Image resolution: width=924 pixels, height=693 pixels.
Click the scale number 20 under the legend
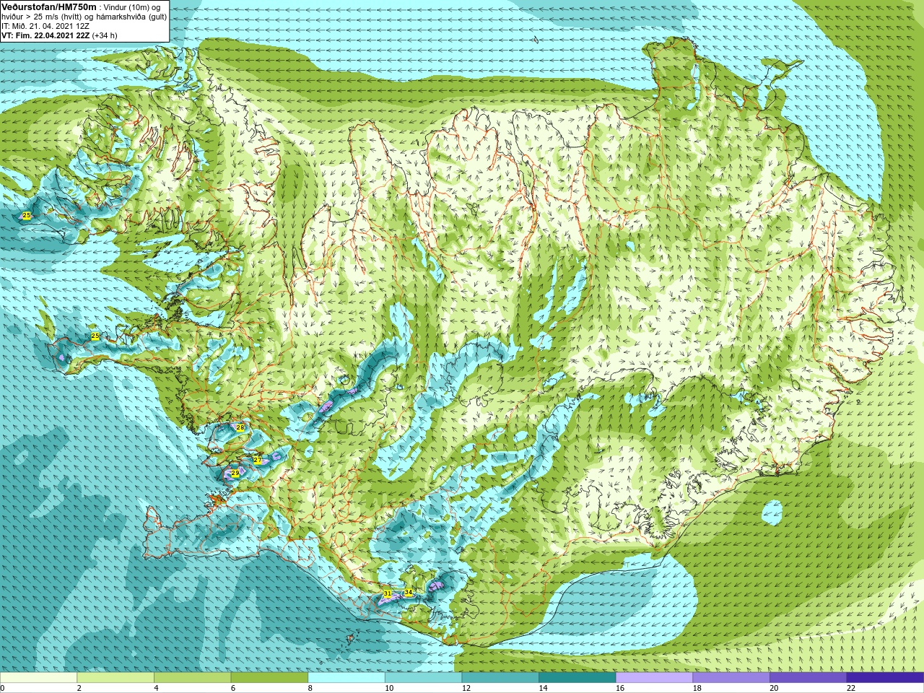click(773, 688)
